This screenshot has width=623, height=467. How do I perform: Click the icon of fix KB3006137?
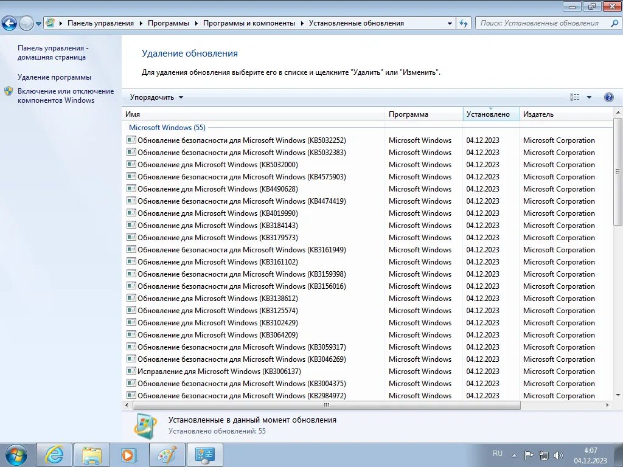131,370
